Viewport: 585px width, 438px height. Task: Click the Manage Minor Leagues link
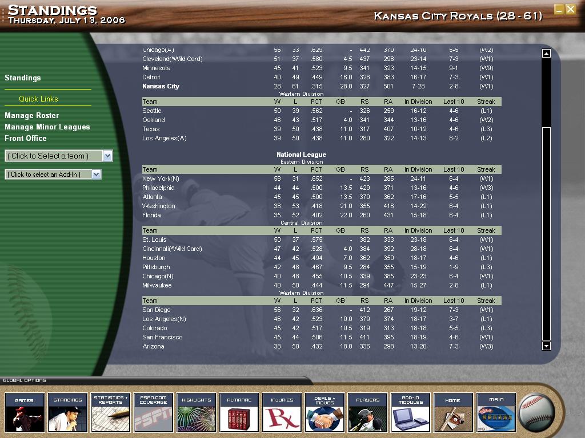click(x=47, y=127)
